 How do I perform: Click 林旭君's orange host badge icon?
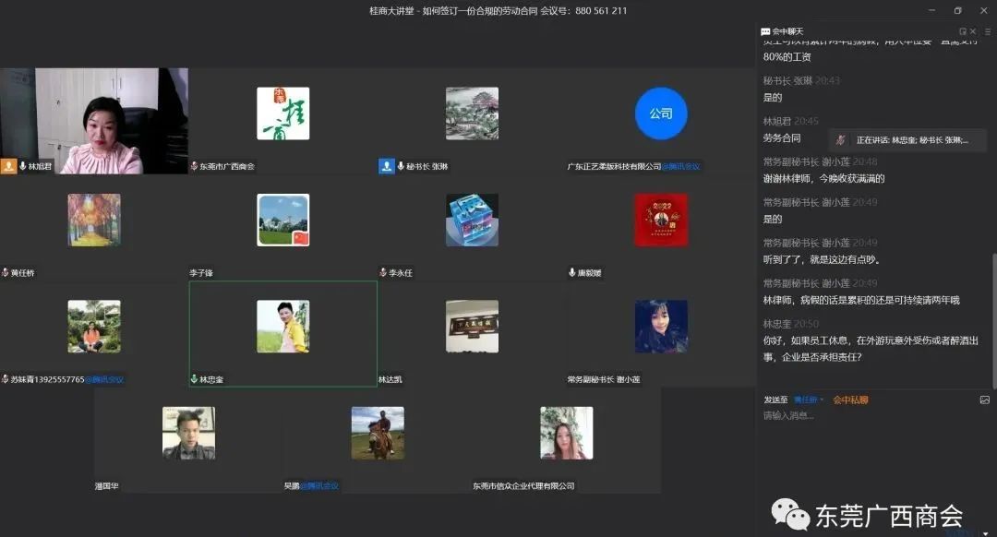tap(8, 166)
